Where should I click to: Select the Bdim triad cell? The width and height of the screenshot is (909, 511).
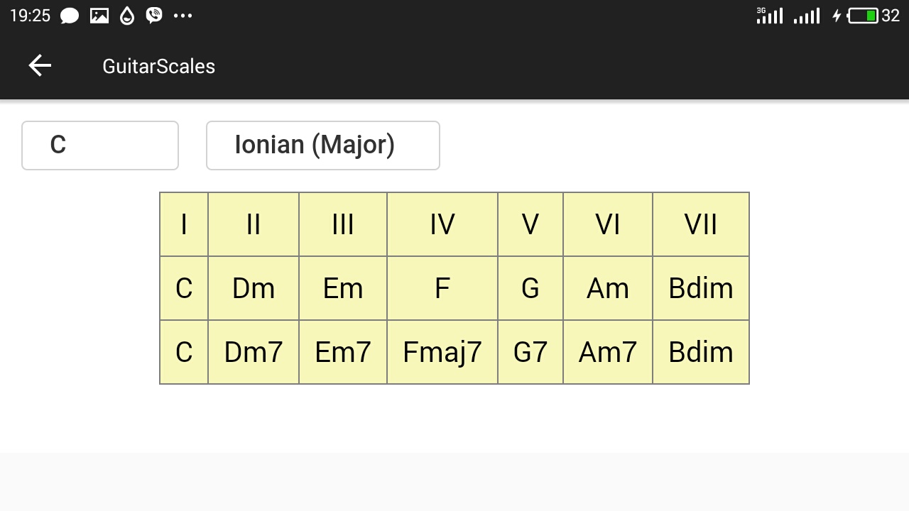point(701,288)
